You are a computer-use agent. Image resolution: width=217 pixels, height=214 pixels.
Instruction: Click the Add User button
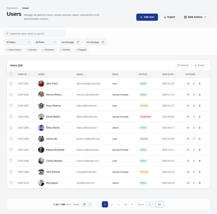click(x=147, y=17)
